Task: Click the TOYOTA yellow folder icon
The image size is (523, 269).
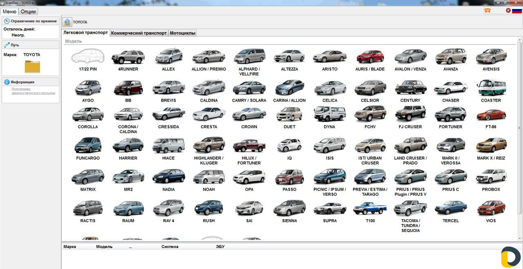Action: point(32,67)
